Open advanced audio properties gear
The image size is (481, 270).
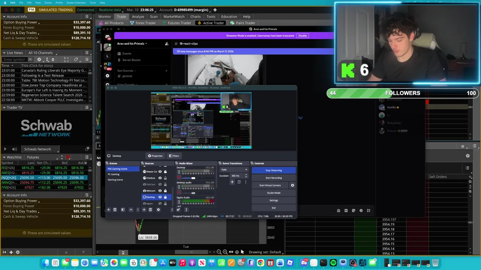click(x=178, y=210)
